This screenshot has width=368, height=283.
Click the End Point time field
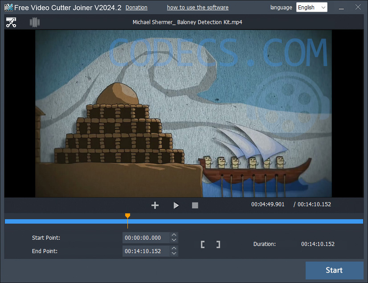click(x=146, y=251)
